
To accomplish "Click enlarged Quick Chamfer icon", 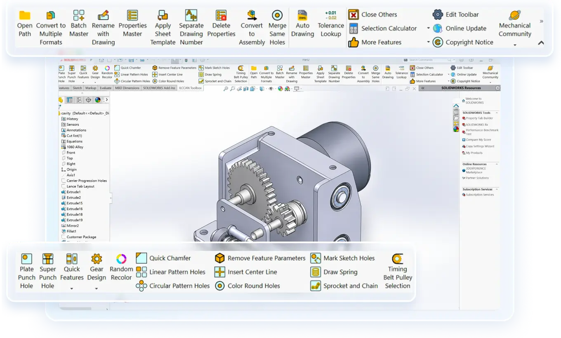I will tap(141, 258).
